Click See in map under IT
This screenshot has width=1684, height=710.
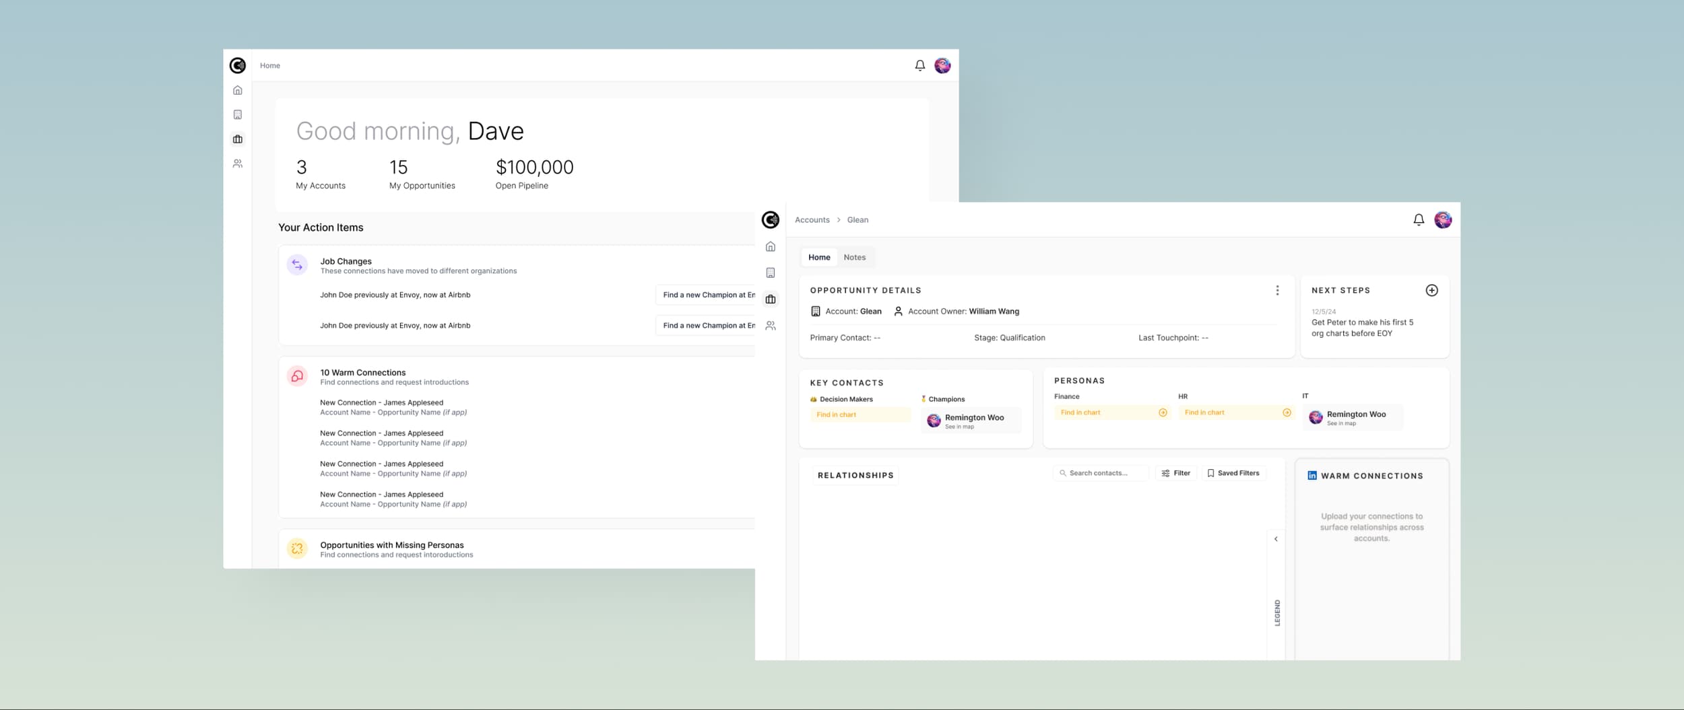click(x=1340, y=423)
